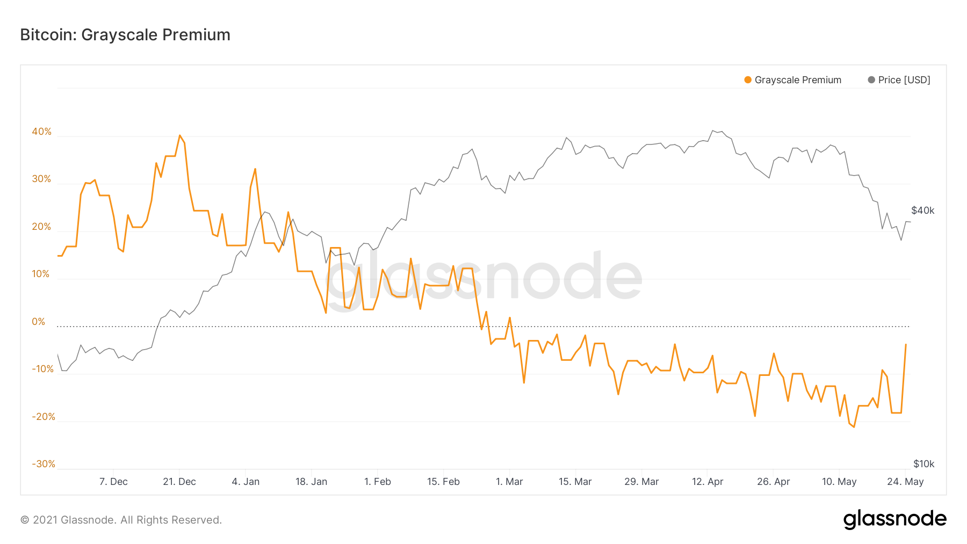Click the -30% premium axis label
Screen dimensions: 967x544
(44, 464)
